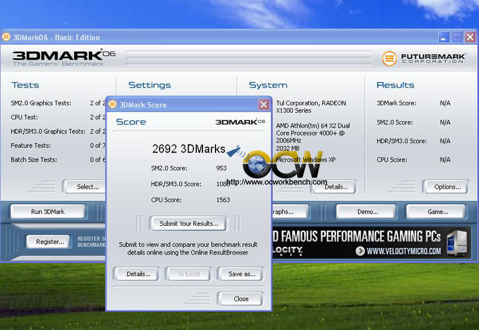This screenshot has width=479, height=330.
Task: Click the Settings section heading
Action: point(149,85)
